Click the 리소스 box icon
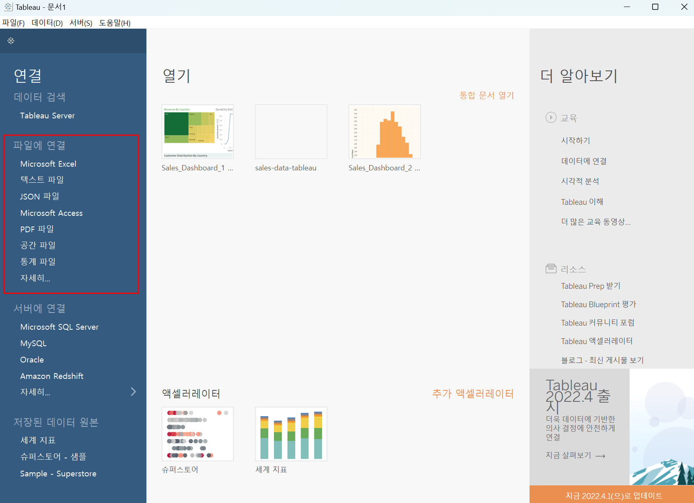This screenshot has width=694, height=503. pos(551,268)
